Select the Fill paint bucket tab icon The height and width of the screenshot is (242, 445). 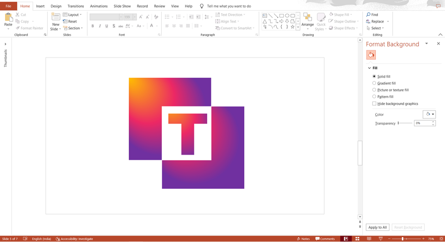point(371,55)
